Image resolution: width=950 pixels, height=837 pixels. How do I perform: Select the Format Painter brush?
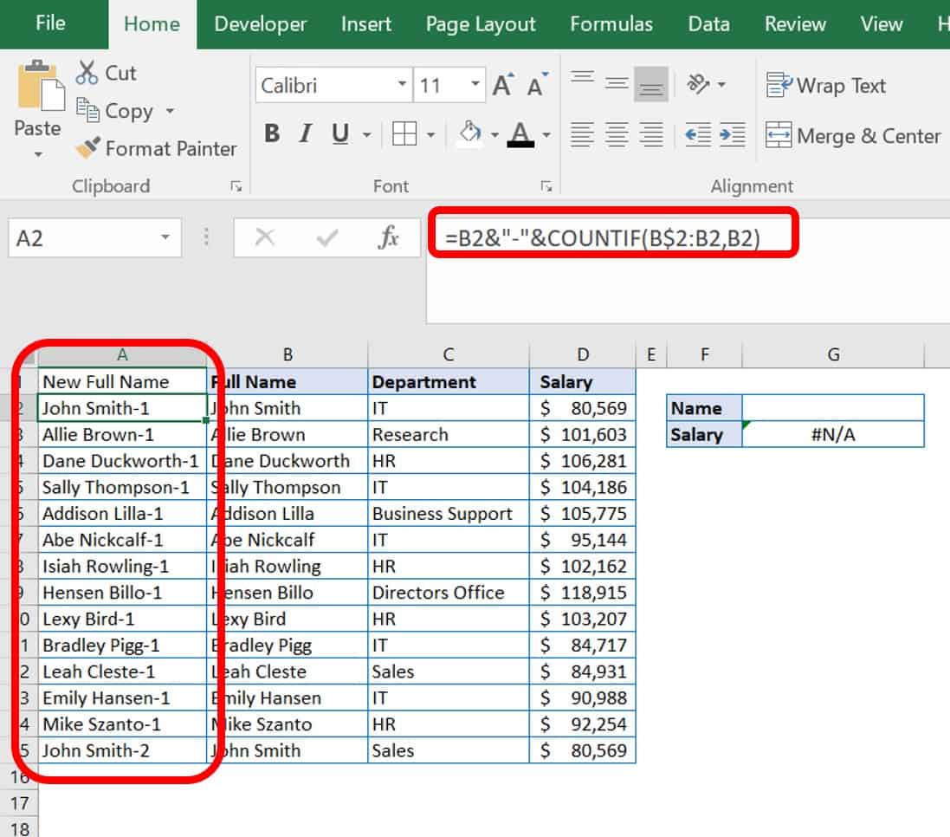89,149
